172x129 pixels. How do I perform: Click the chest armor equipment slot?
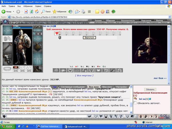pos(7,59)
